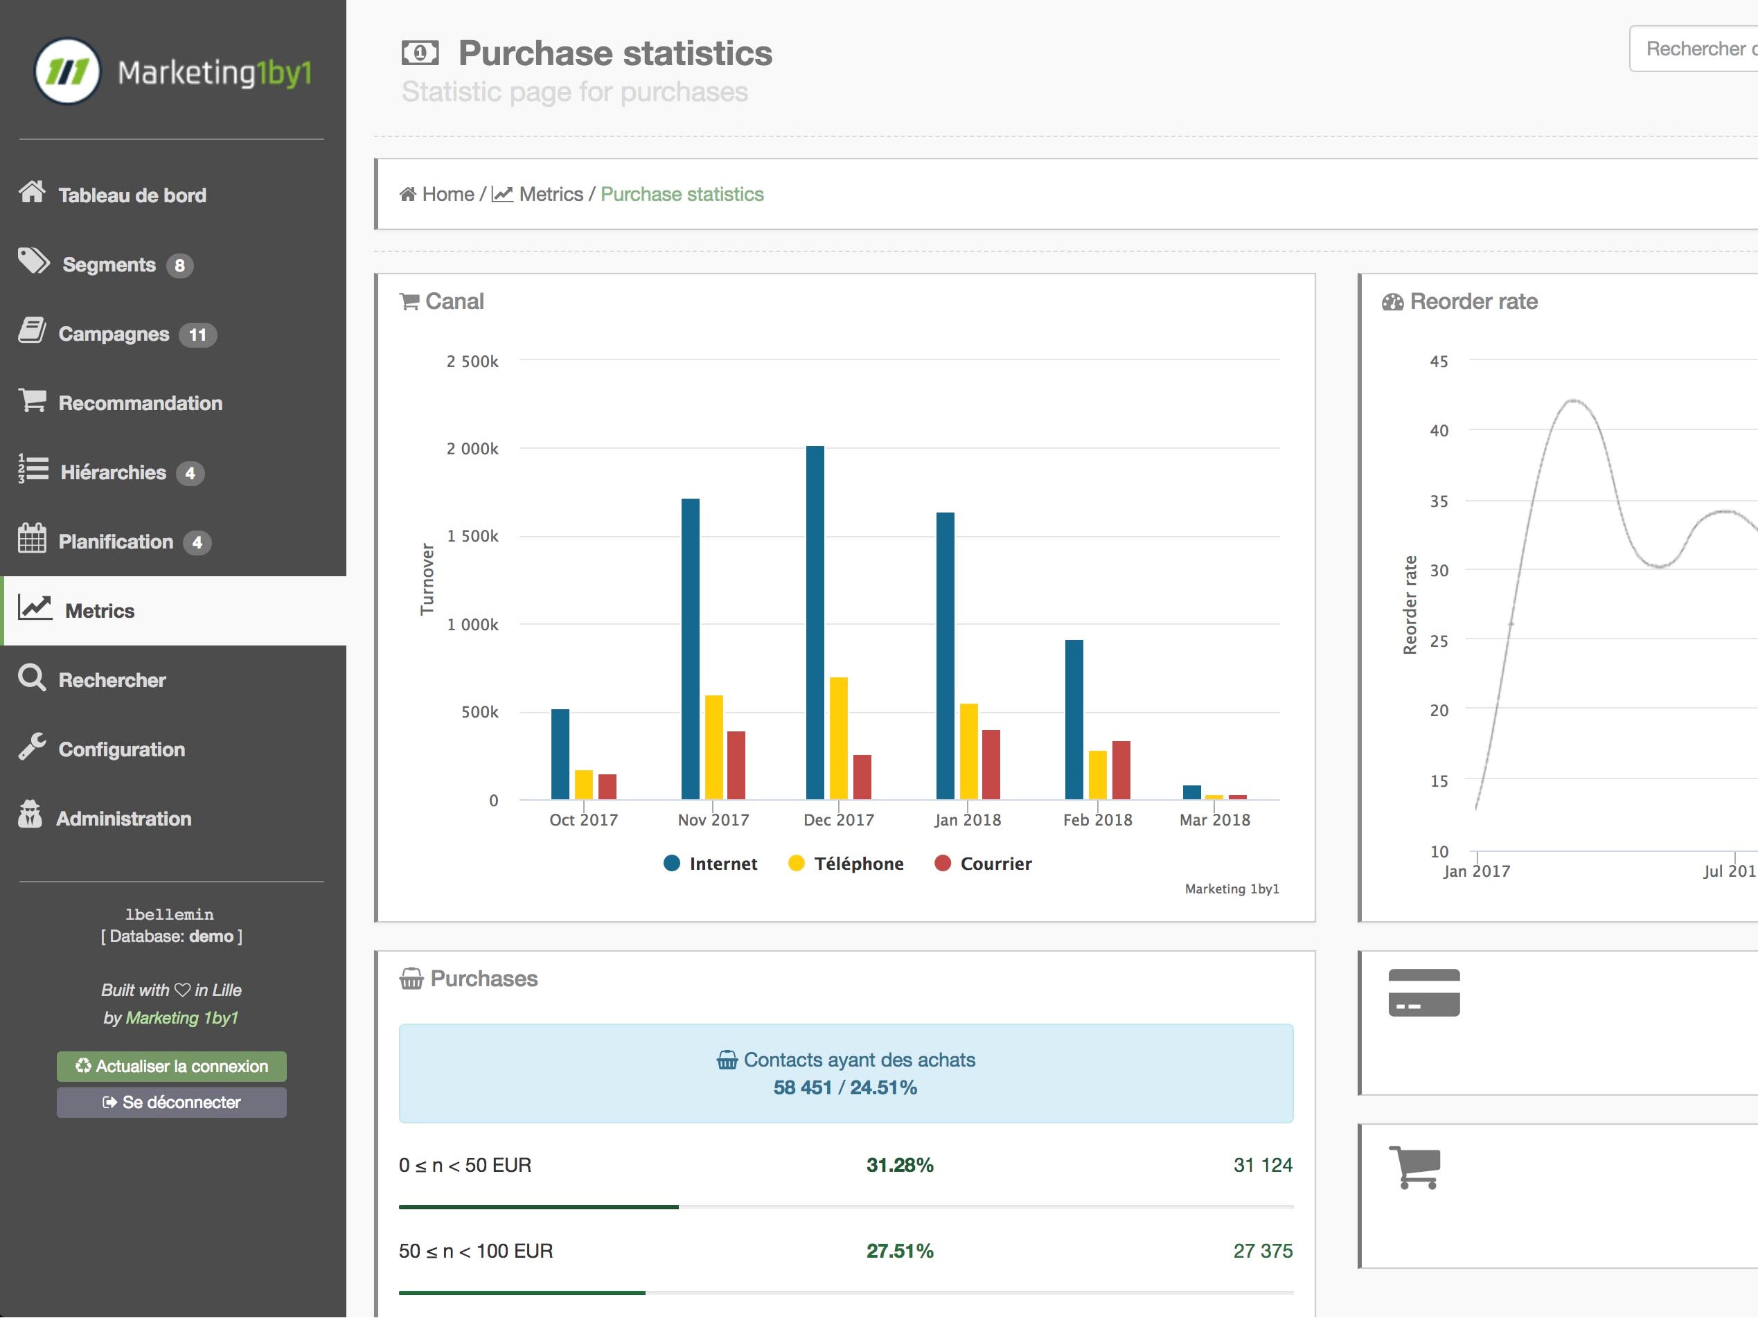1758x1318 pixels.
Task: Click the Campagnes book icon
Action: [x=32, y=331]
